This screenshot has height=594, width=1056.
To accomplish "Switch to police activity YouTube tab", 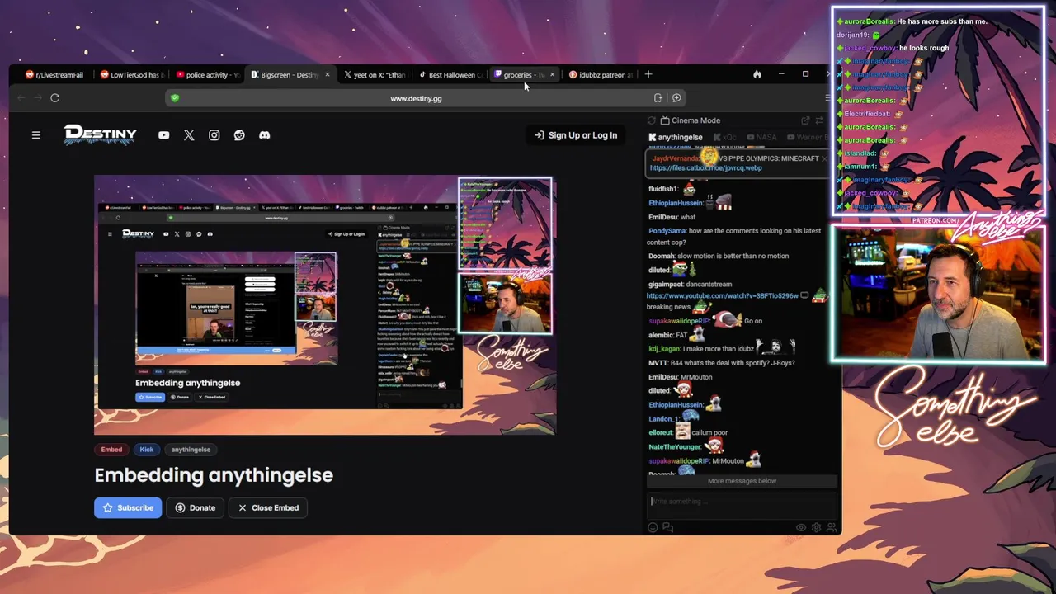I will [x=208, y=74].
